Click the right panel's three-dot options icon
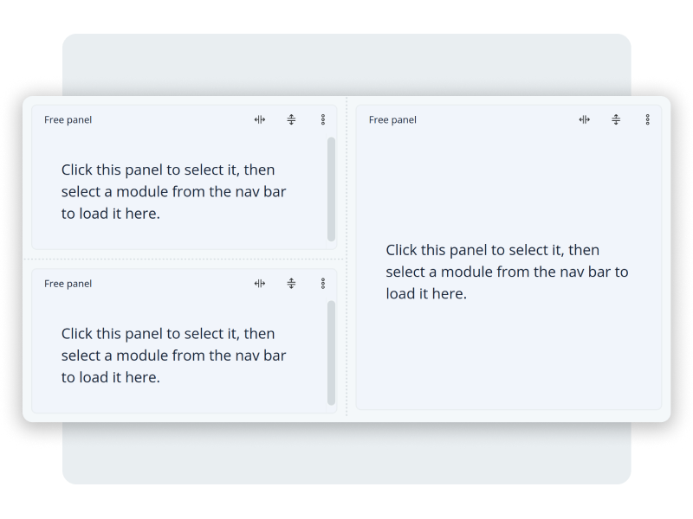 [647, 119]
